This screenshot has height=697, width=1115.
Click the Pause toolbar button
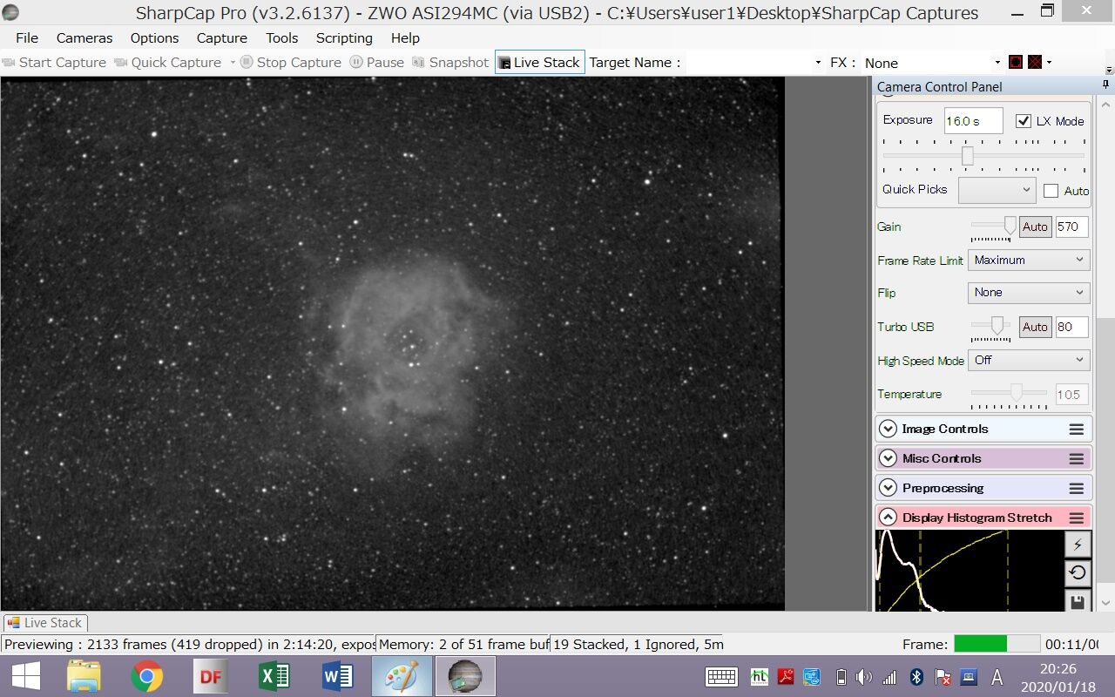[x=377, y=63]
